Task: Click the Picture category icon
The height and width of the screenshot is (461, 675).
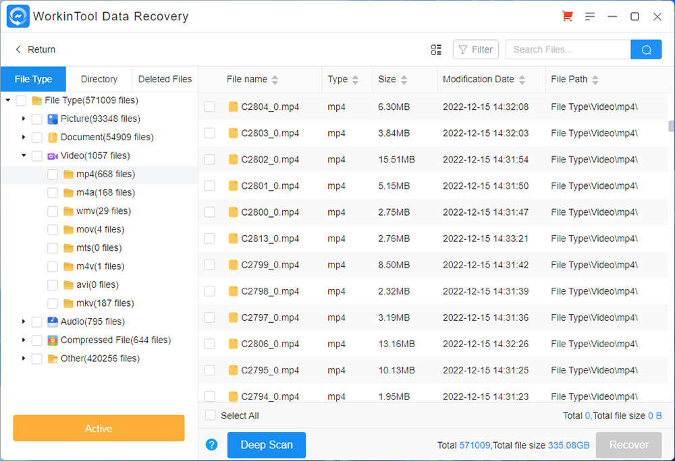Action: 53,119
